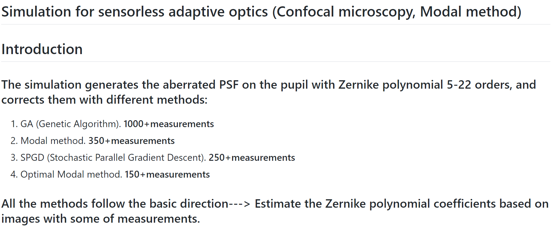This screenshot has width=557, height=232.
Task: Click the main title heading
Action: (x=261, y=12)
